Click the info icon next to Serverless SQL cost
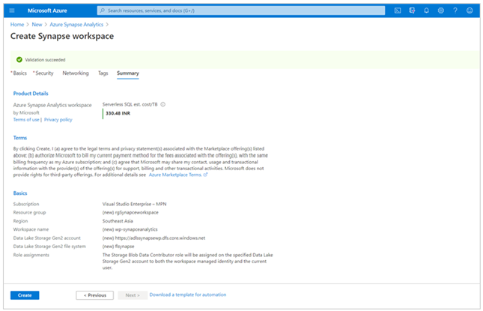 (163, 104)
